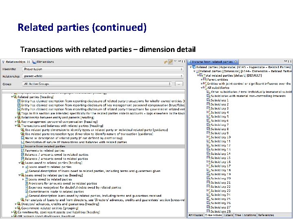
Task: Switch to the Relationships tab
Action: point(16,62)
